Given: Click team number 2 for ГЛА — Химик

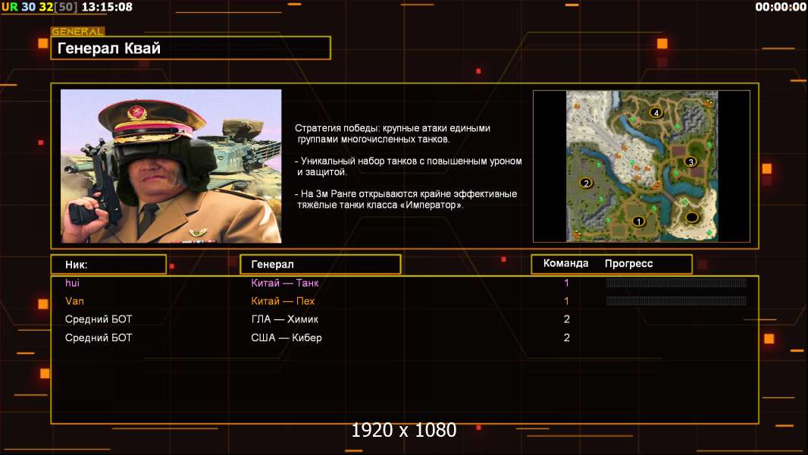Looking at the screenshot, I should (x=567, y=319).
